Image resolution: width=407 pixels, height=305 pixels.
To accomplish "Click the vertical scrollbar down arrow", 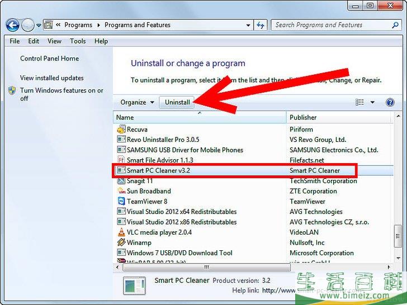I will 398,258.
